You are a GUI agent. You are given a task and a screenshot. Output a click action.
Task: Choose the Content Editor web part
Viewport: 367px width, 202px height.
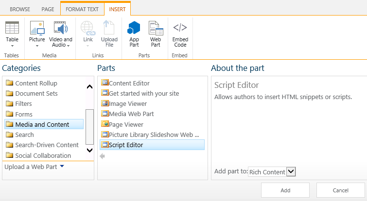(x=129, y=83)
